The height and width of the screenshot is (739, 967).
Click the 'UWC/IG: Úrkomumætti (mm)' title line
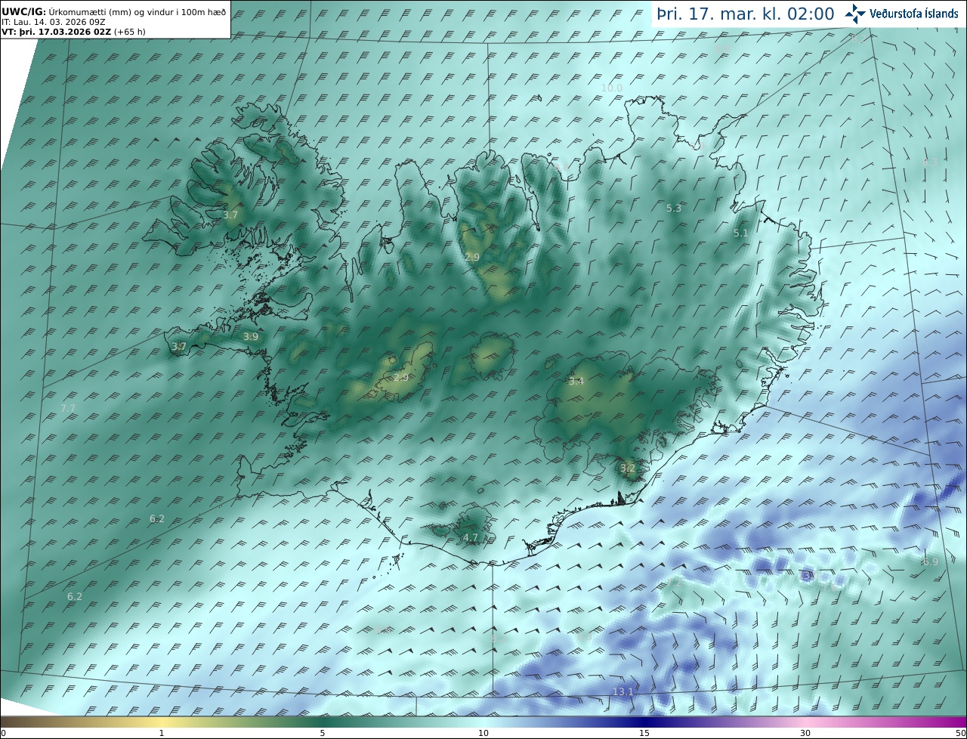114,11
